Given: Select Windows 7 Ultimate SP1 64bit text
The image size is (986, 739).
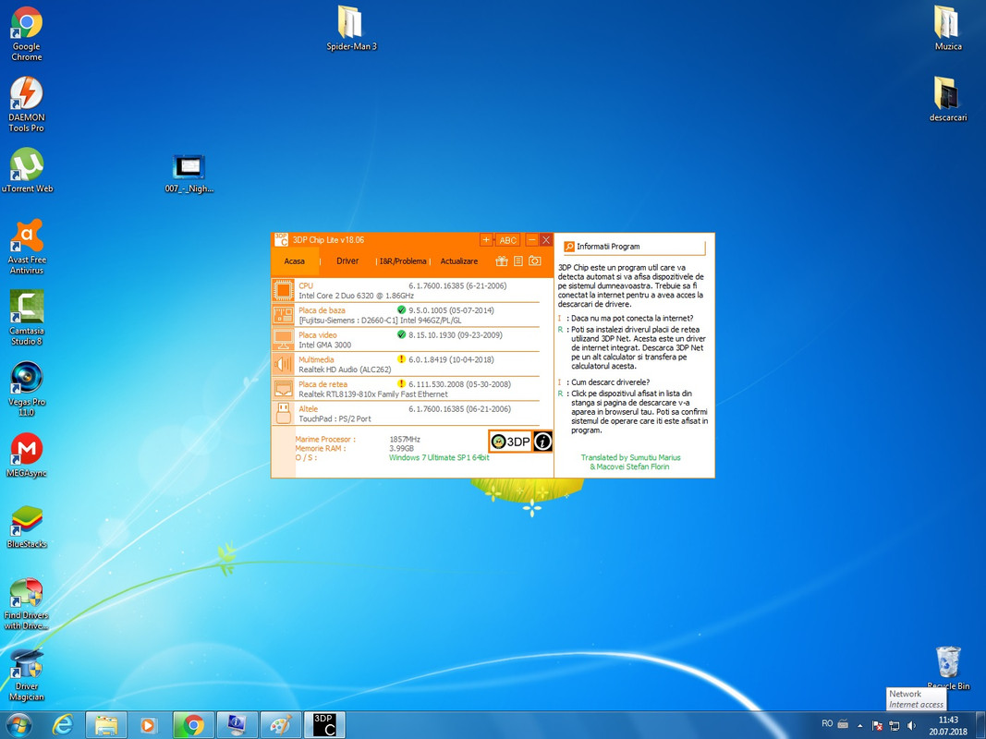Looking at the screenshot, I should [439, 457].
